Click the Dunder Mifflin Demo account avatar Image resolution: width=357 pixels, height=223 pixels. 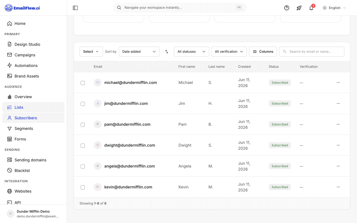pos(11,214)
